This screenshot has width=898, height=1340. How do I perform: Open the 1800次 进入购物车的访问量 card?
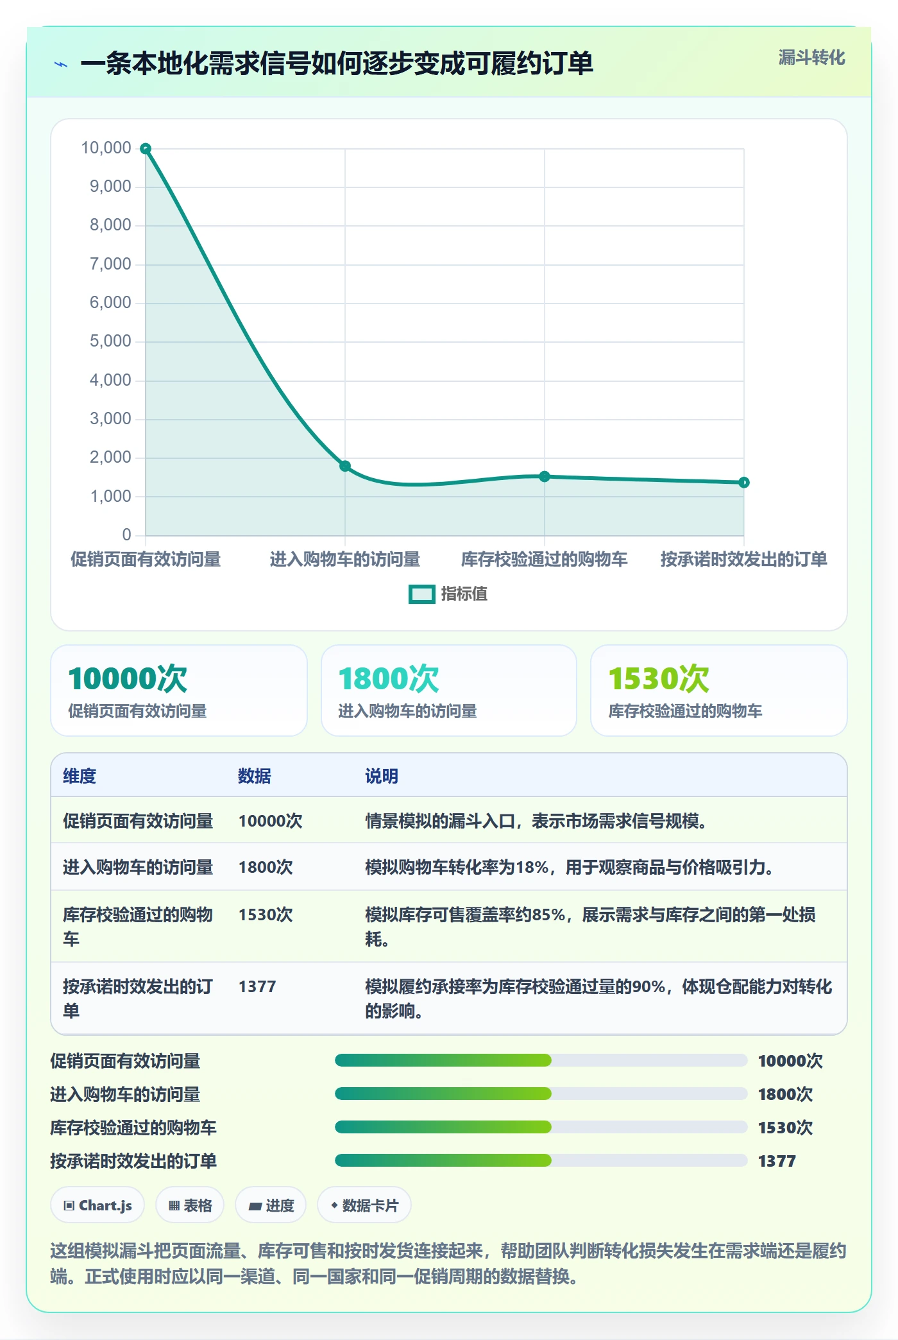click(449, 691)
